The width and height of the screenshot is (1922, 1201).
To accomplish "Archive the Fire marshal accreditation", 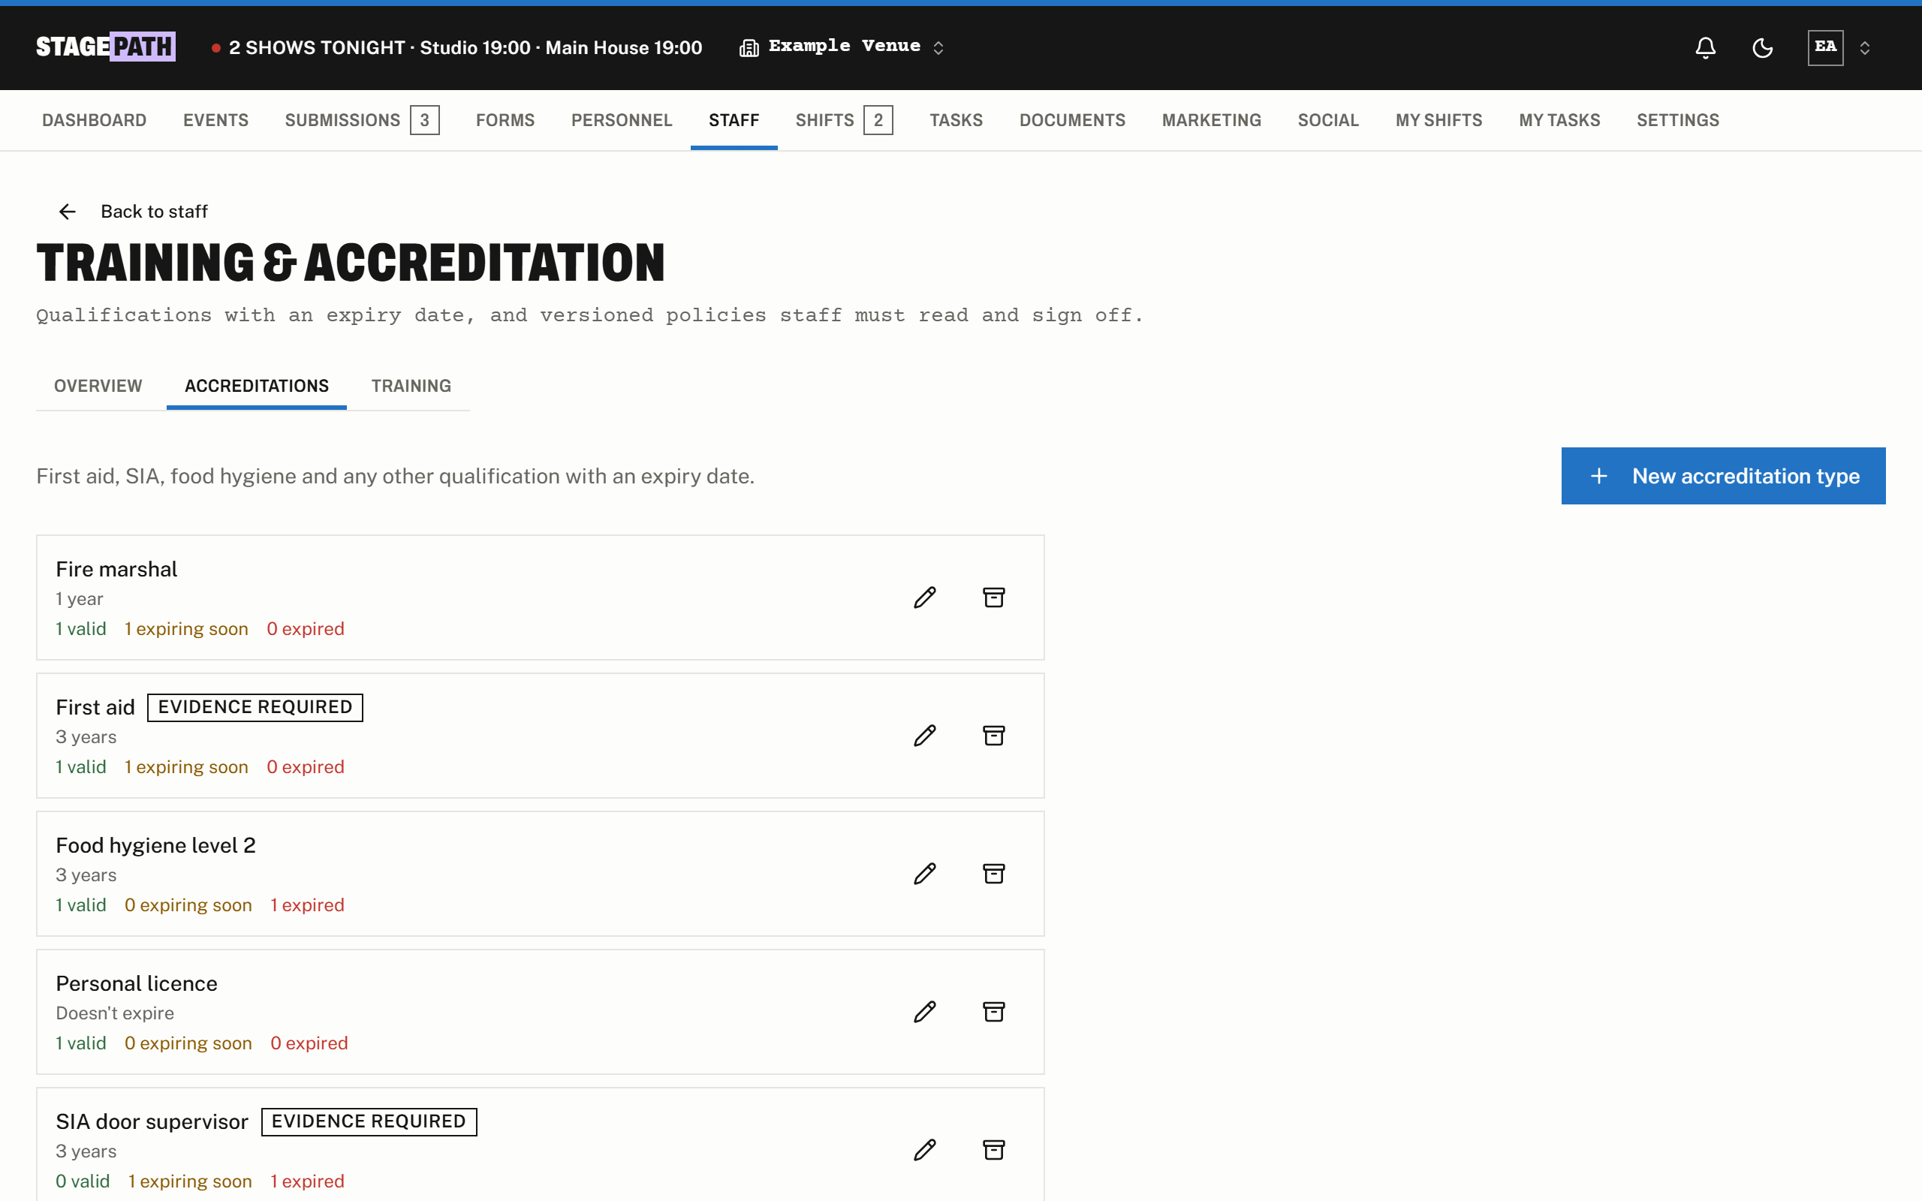I will pos(993,597).
